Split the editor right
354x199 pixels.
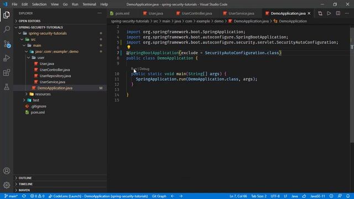(338, 13)
